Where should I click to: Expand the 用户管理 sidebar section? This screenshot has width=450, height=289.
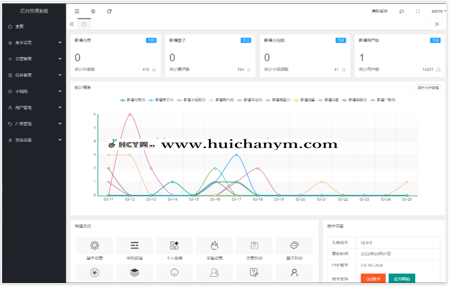coord(34,107)
